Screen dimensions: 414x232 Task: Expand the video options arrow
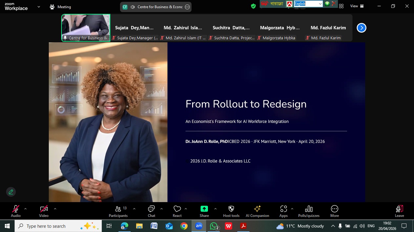55,209
